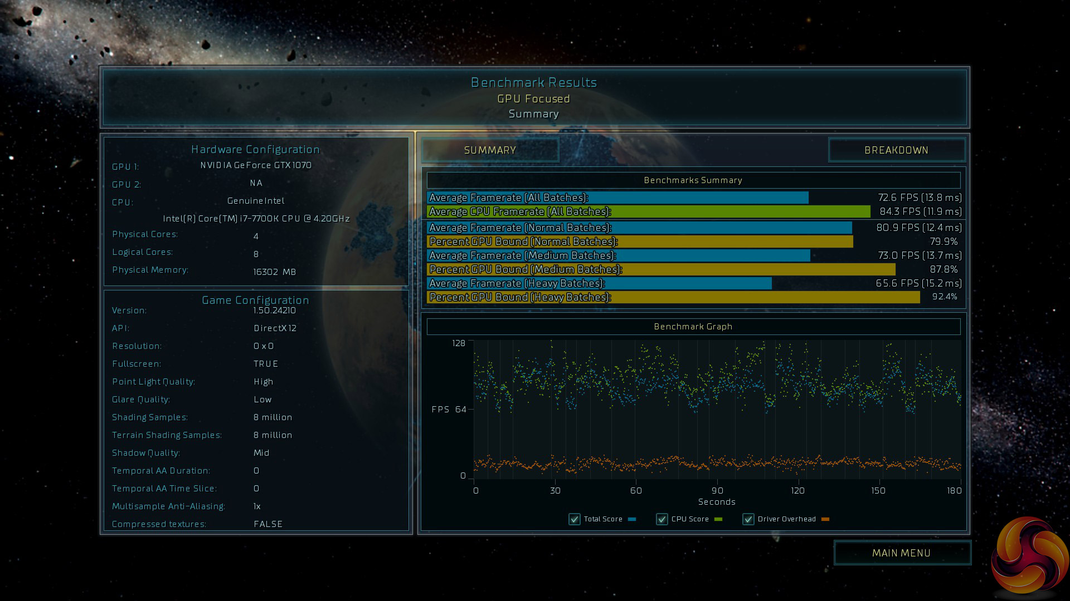
Task: Click the orange Driver Overhead swatch
Action: click(825, 519)
